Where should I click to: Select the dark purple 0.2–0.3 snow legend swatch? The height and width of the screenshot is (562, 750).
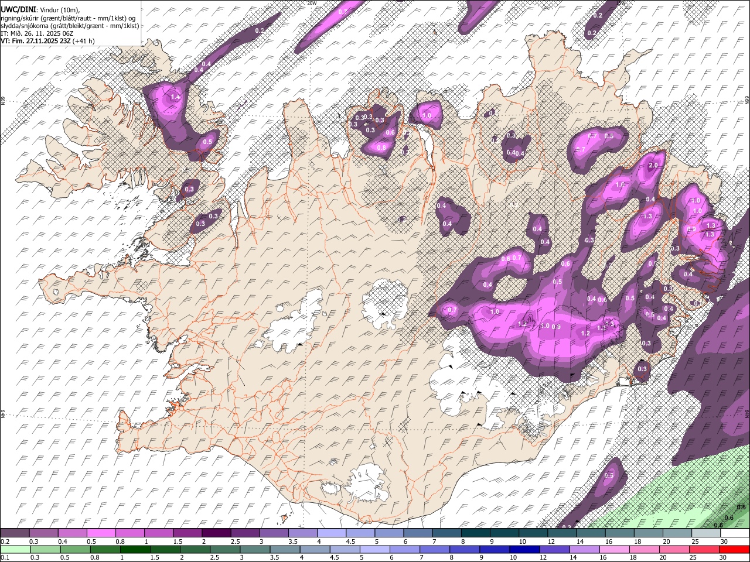[15, 533]
